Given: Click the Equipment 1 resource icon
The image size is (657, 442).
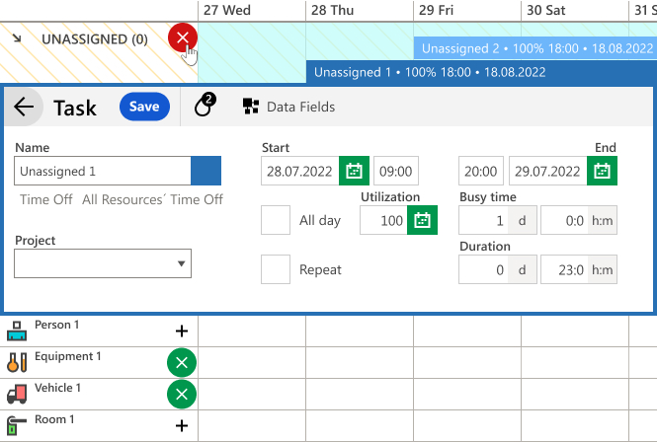Looking at the screenshot, I should (17, 362).
